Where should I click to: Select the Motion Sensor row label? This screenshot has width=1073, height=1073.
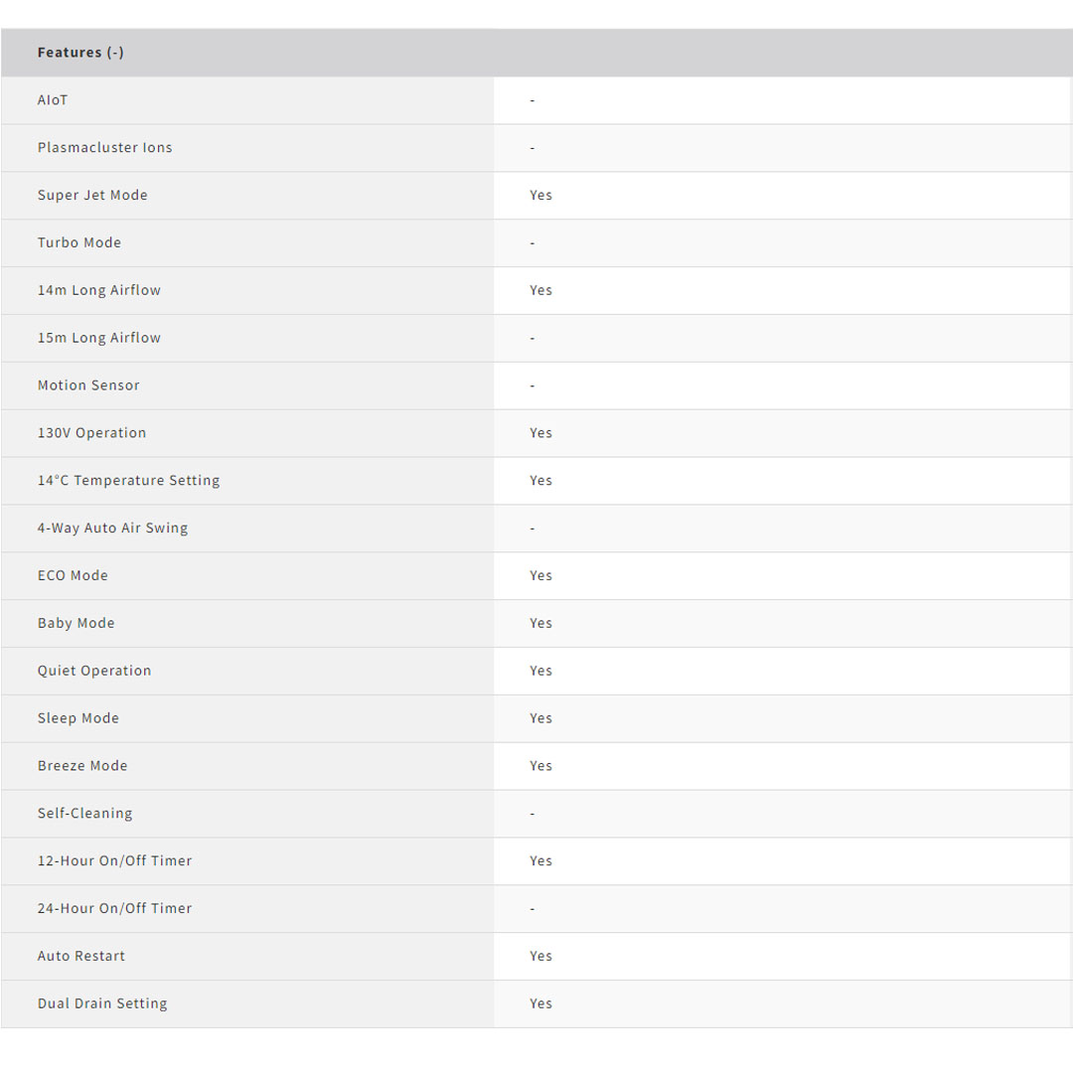coord(88,385)
